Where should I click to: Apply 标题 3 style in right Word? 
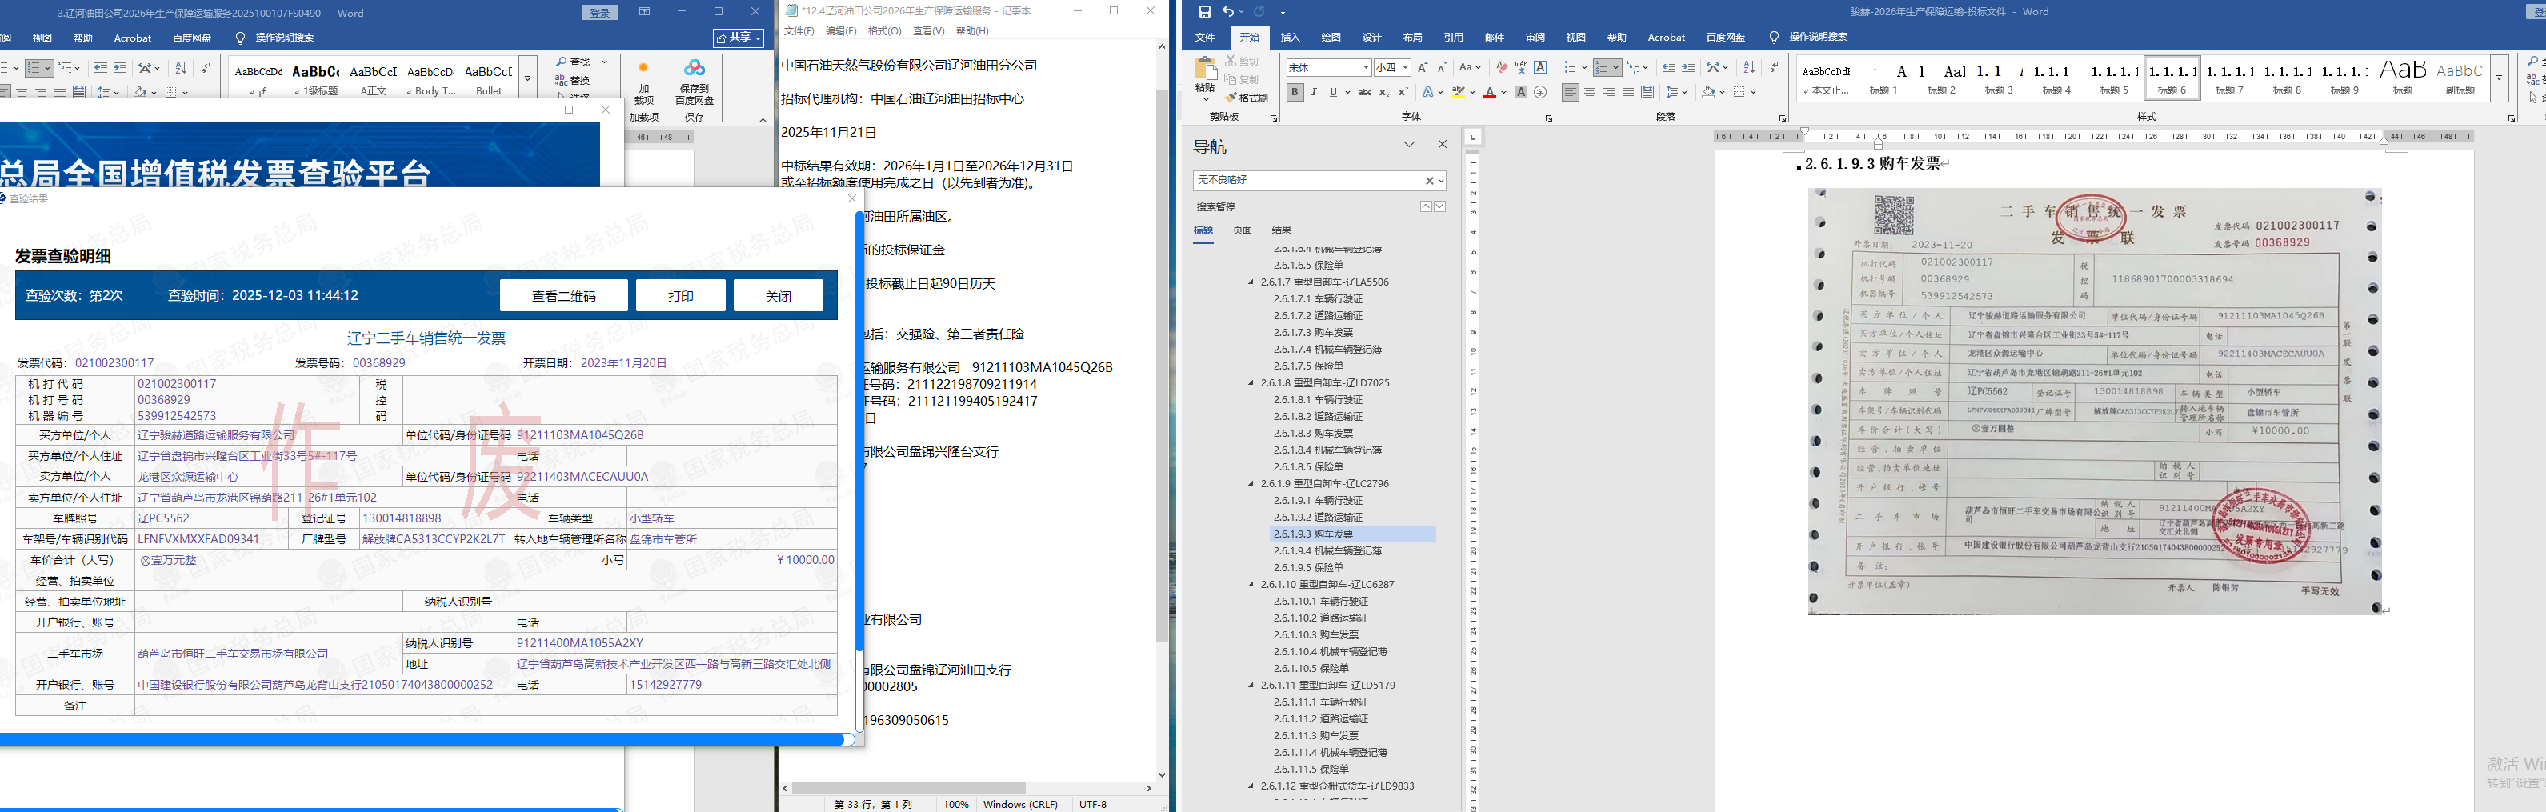point(1999,78)
